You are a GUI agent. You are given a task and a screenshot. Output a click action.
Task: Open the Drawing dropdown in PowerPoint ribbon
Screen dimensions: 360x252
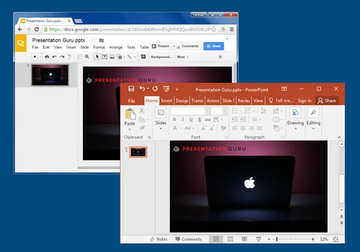pyautogui.click(x=295, y=119)
